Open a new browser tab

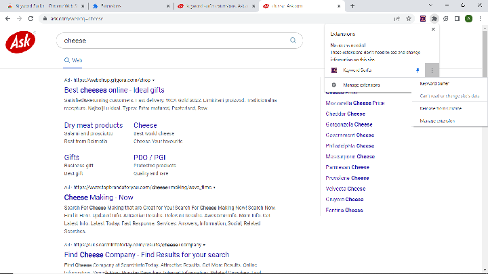pyautogui.click(x=352, y=6)
